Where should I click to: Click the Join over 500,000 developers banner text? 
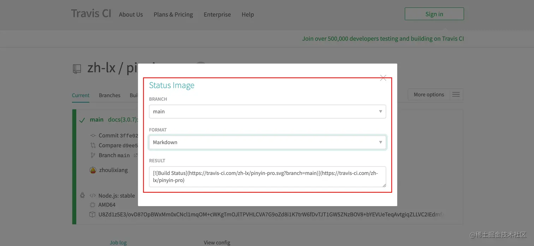point(383,39)
